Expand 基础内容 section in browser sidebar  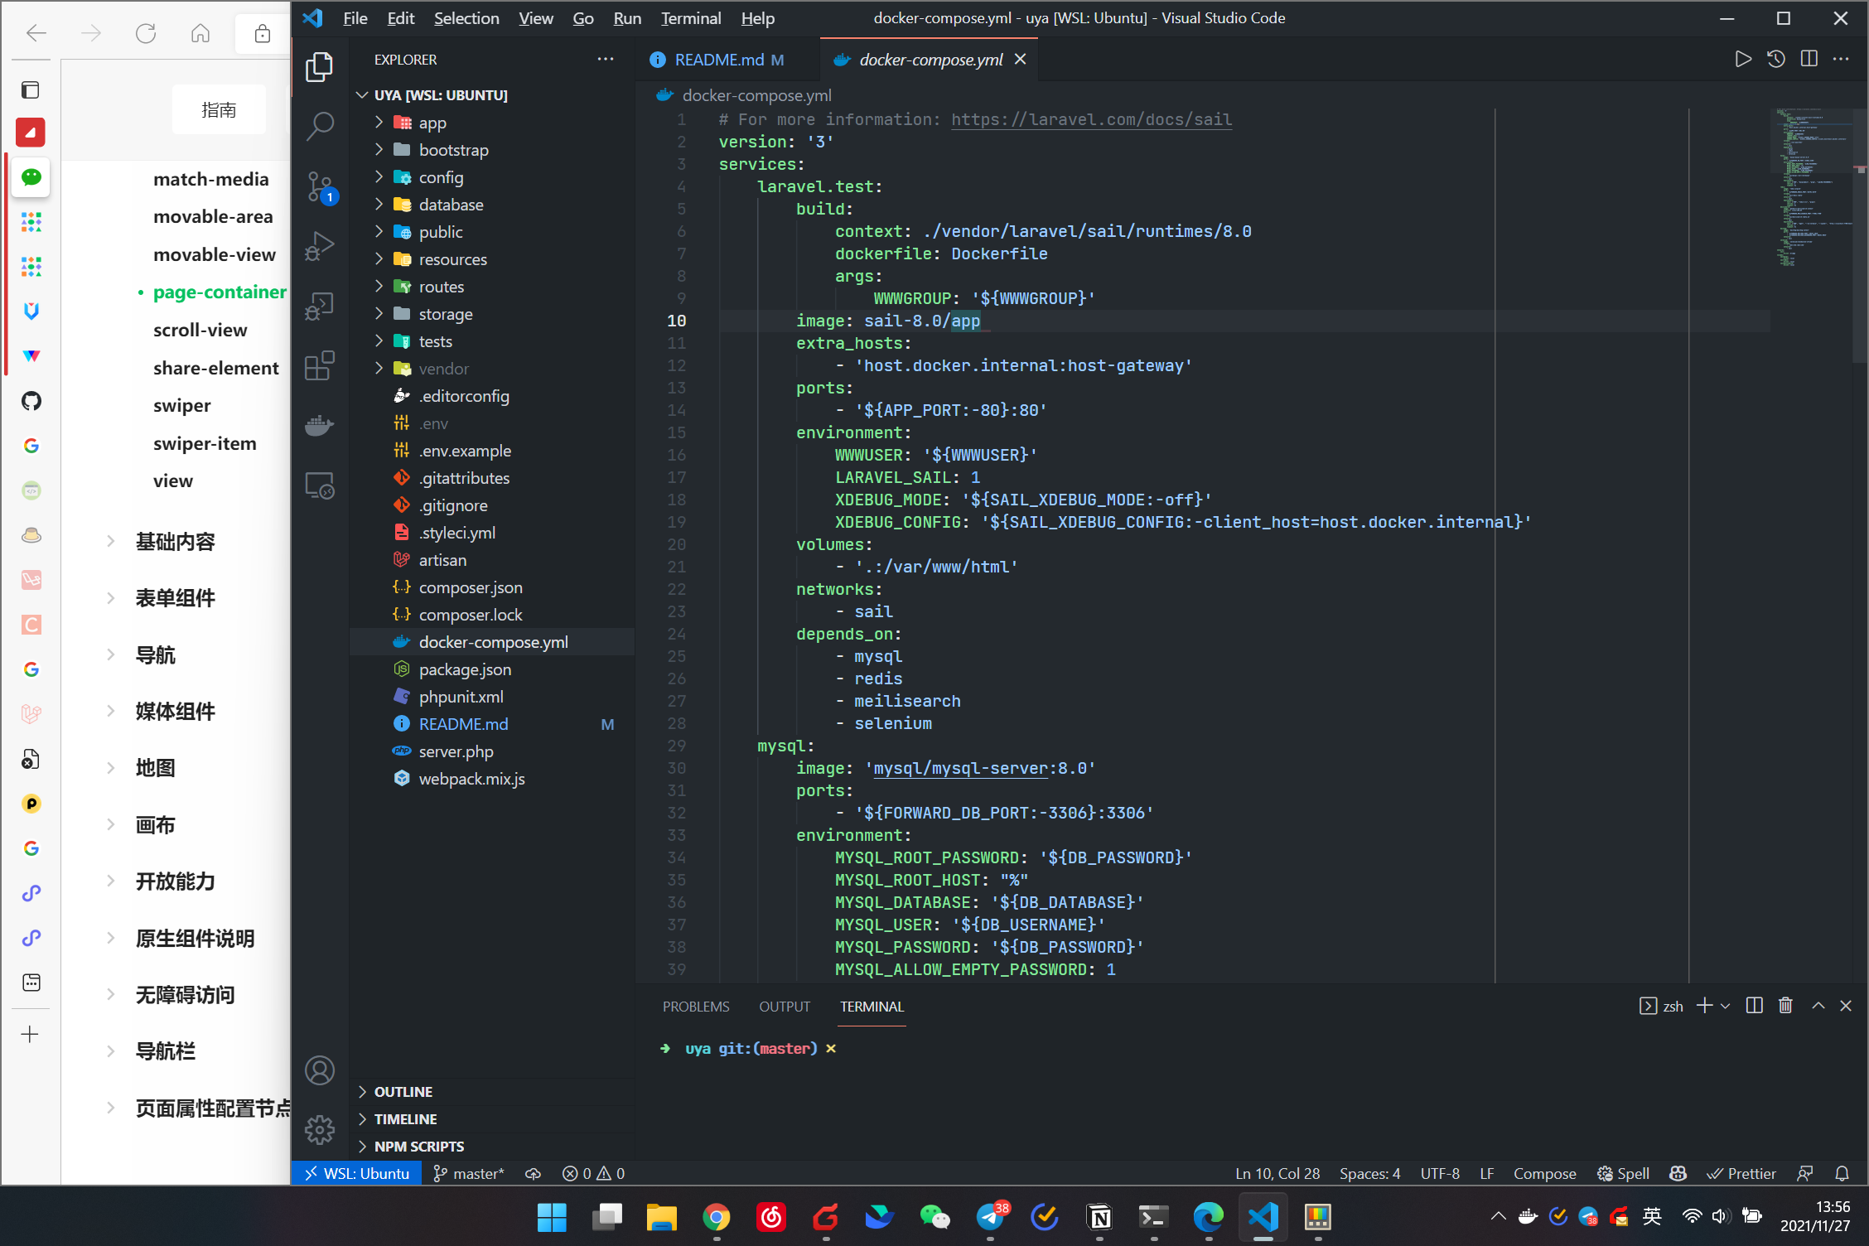point(175,542)
